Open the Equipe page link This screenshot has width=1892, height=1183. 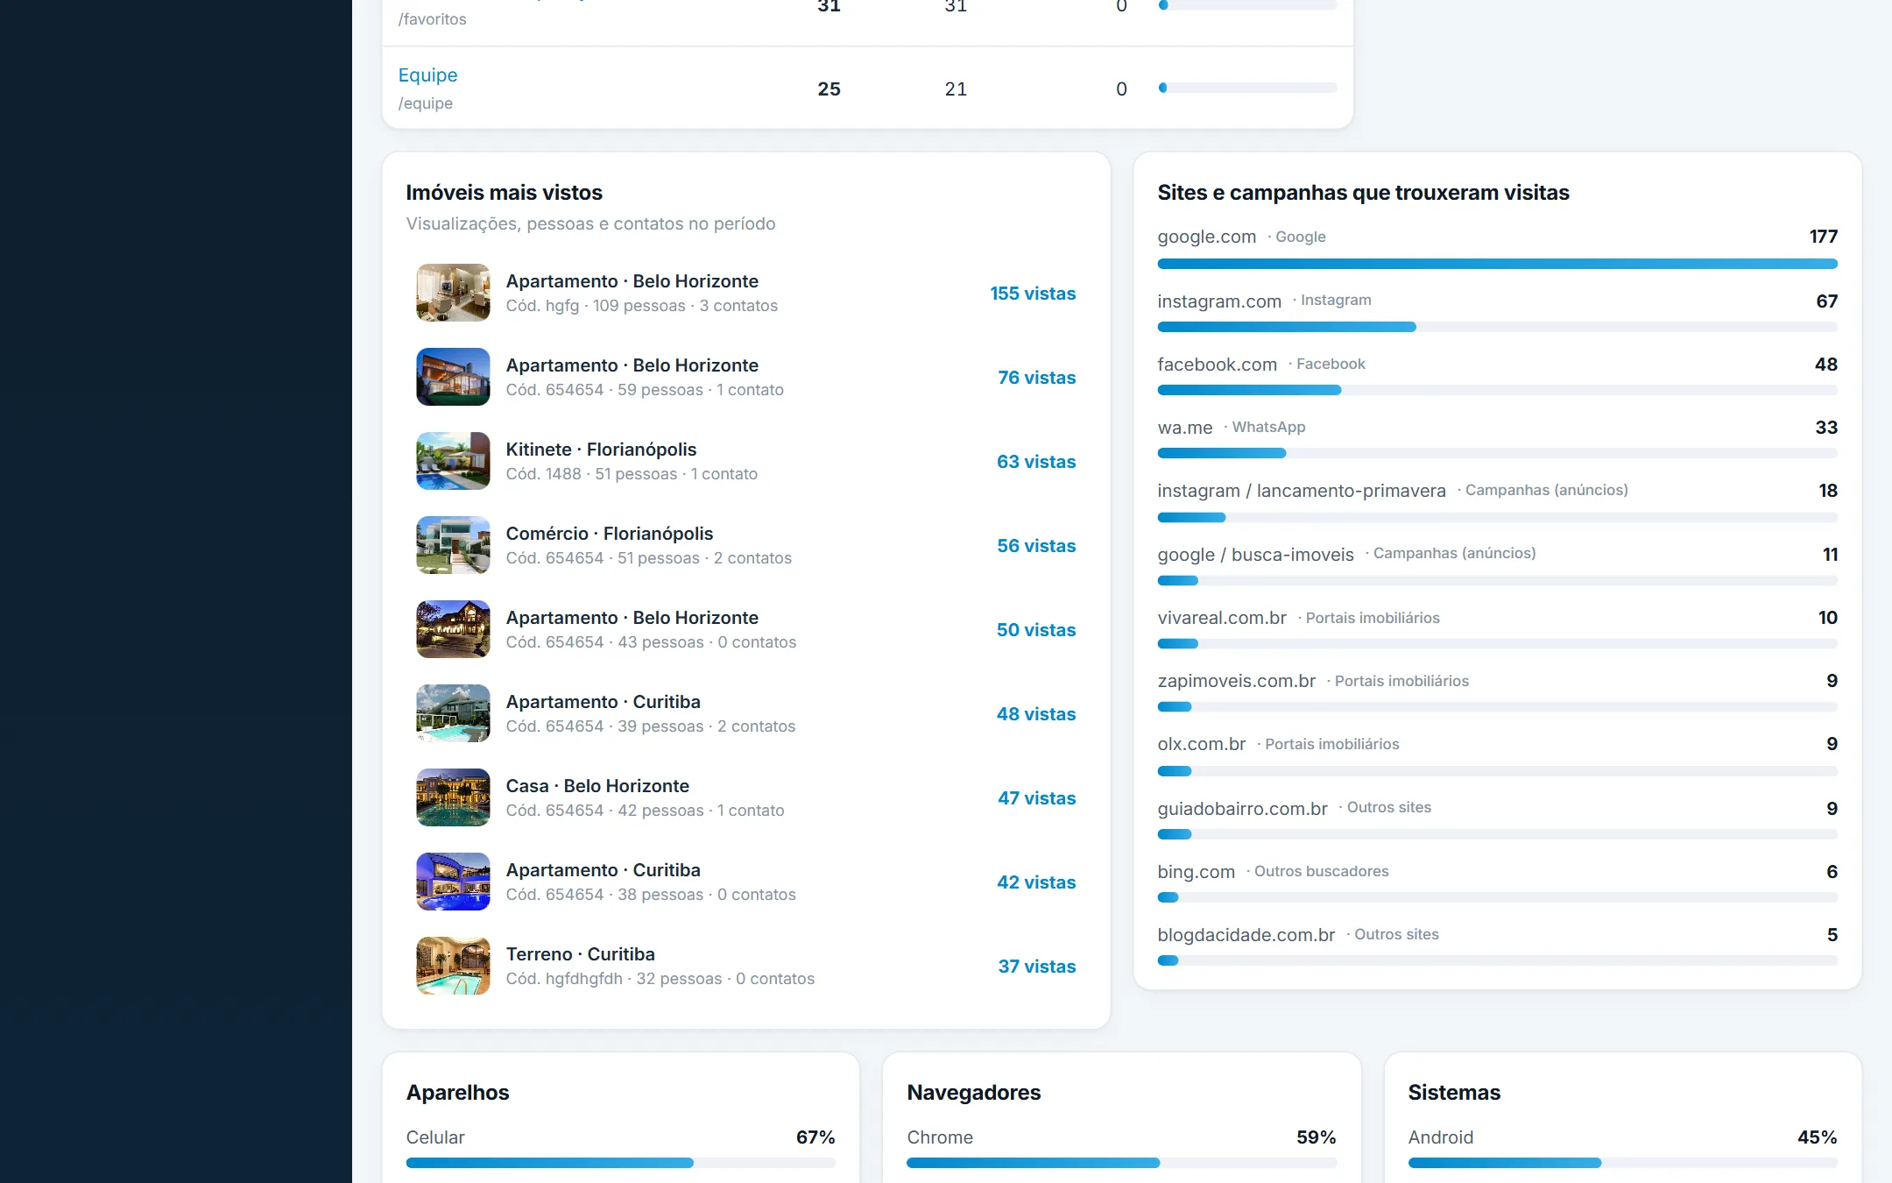pos(427,75)
